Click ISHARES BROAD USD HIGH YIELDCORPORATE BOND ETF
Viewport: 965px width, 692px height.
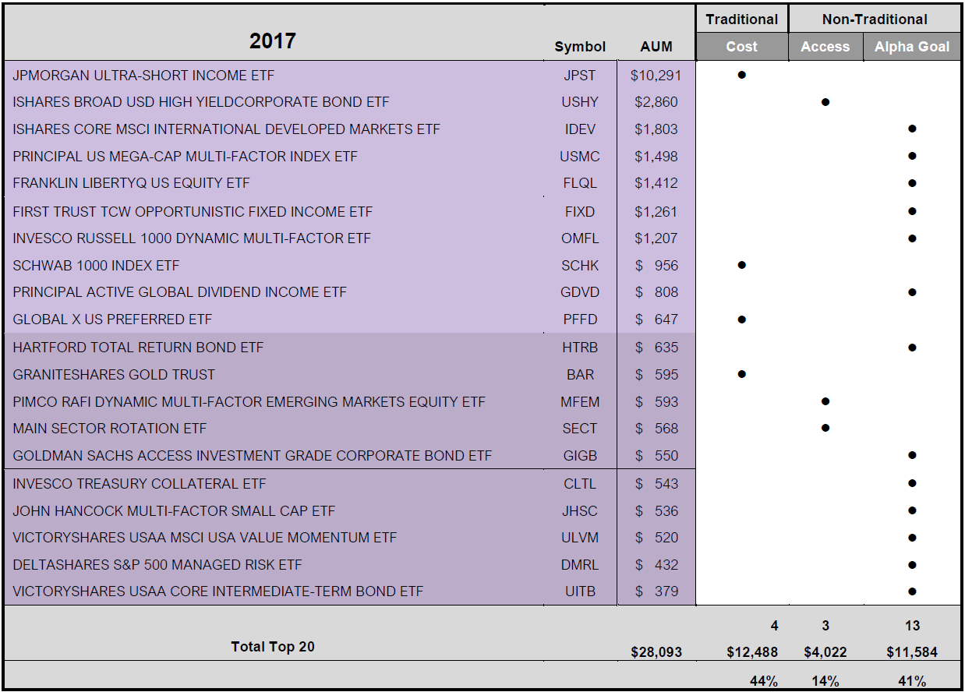201,102
